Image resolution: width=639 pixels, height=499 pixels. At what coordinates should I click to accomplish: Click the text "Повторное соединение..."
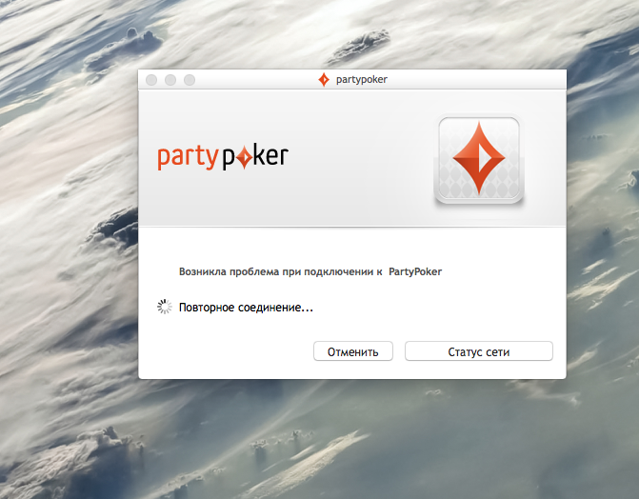click(x=246, y=308)
